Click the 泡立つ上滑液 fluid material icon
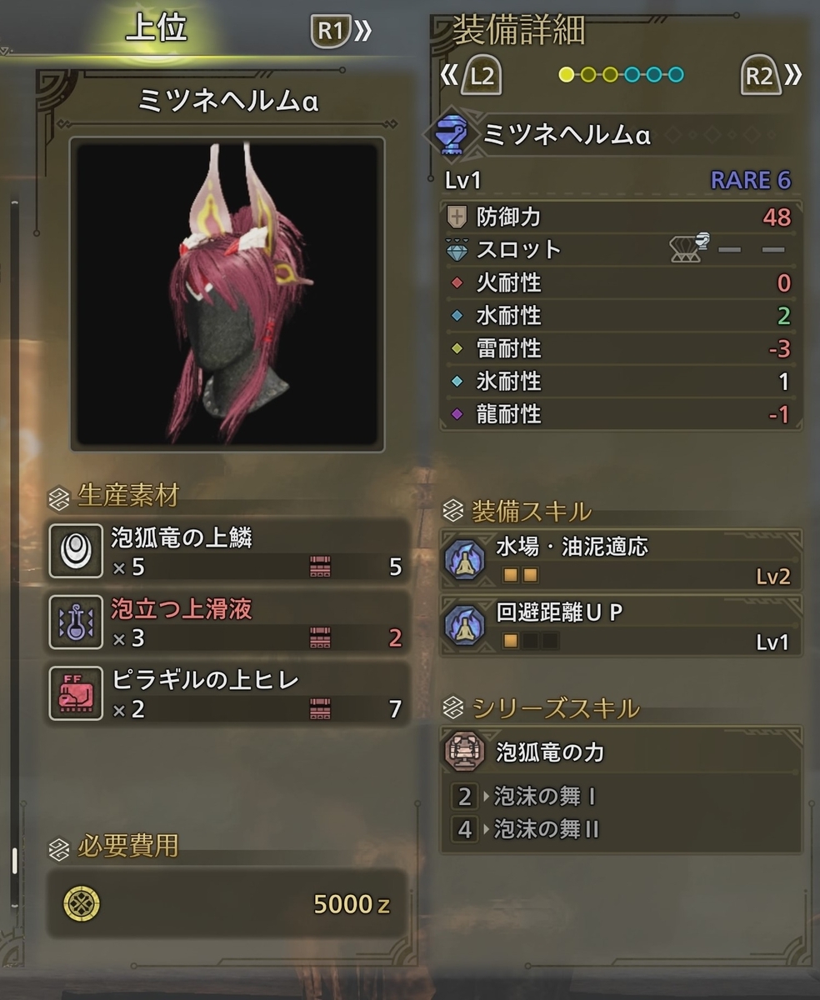820x1000 pixels. [76, 622]
